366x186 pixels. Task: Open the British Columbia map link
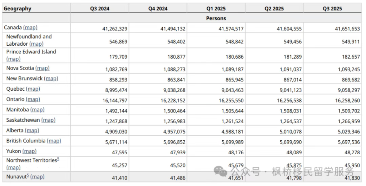click(54, 141)
